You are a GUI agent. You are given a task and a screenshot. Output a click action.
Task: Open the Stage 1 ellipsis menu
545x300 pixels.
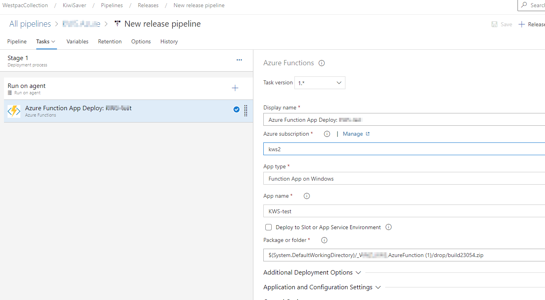[239, 60]
